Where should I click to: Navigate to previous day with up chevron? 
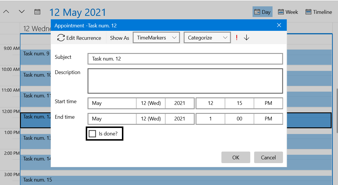pyautogui.click(x=6, y=12)
